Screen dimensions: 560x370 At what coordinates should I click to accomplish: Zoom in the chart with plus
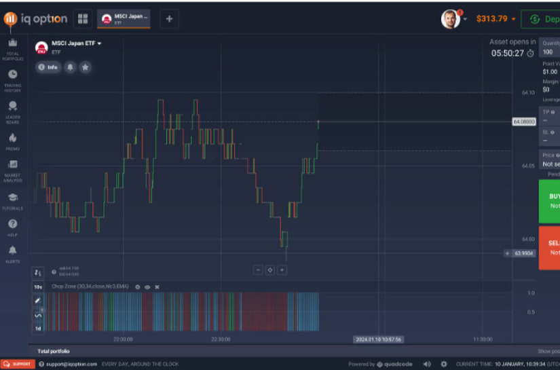click(282, 270)
